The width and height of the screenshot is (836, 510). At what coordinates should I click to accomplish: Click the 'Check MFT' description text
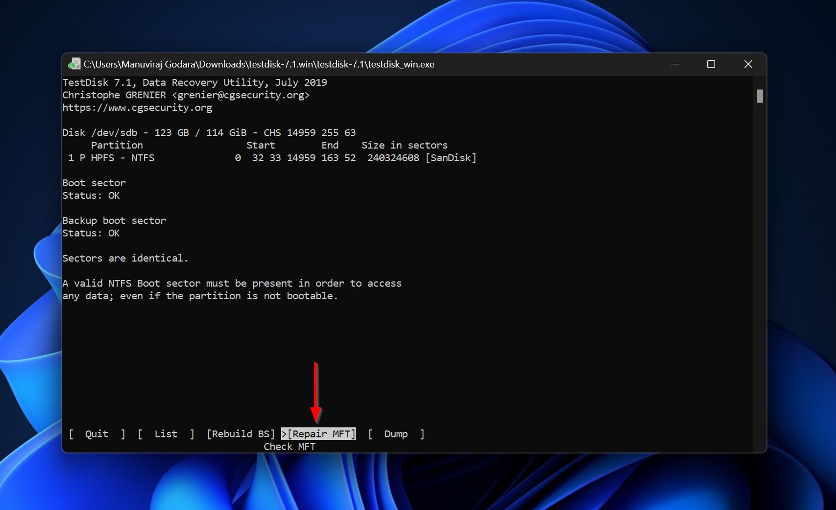tap(289, 447)
